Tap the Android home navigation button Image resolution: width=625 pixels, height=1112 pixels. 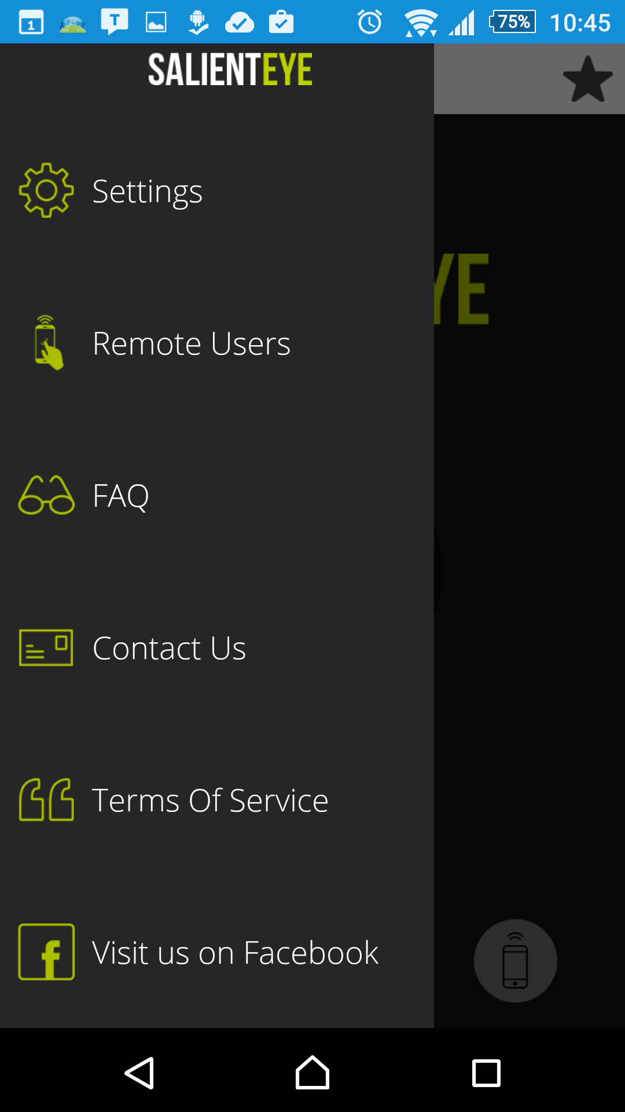312,1073
